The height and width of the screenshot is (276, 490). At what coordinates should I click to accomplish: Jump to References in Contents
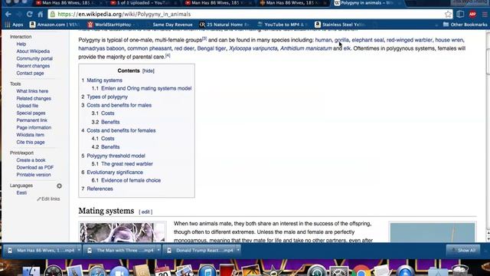[100, 189]
